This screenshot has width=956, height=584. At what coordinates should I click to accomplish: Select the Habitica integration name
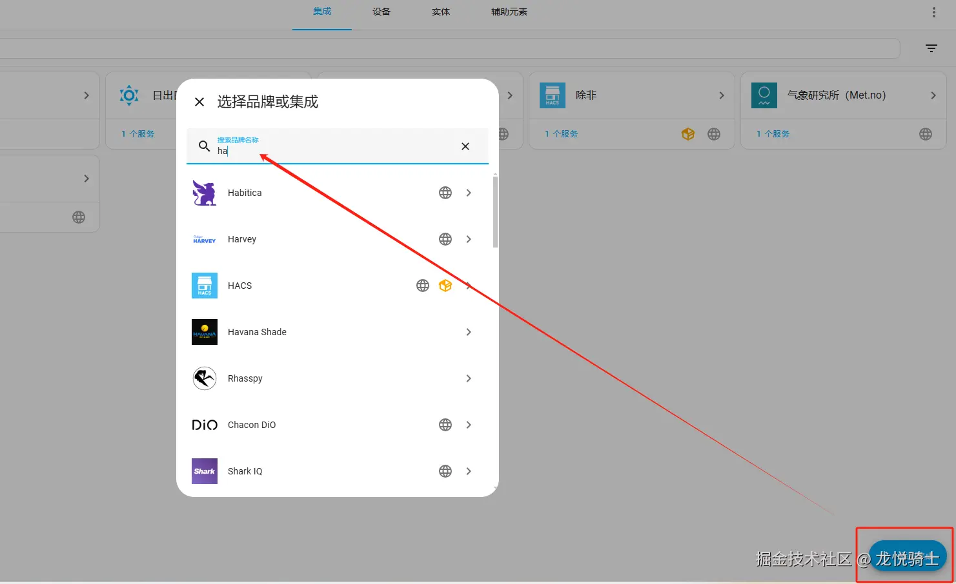245,193
